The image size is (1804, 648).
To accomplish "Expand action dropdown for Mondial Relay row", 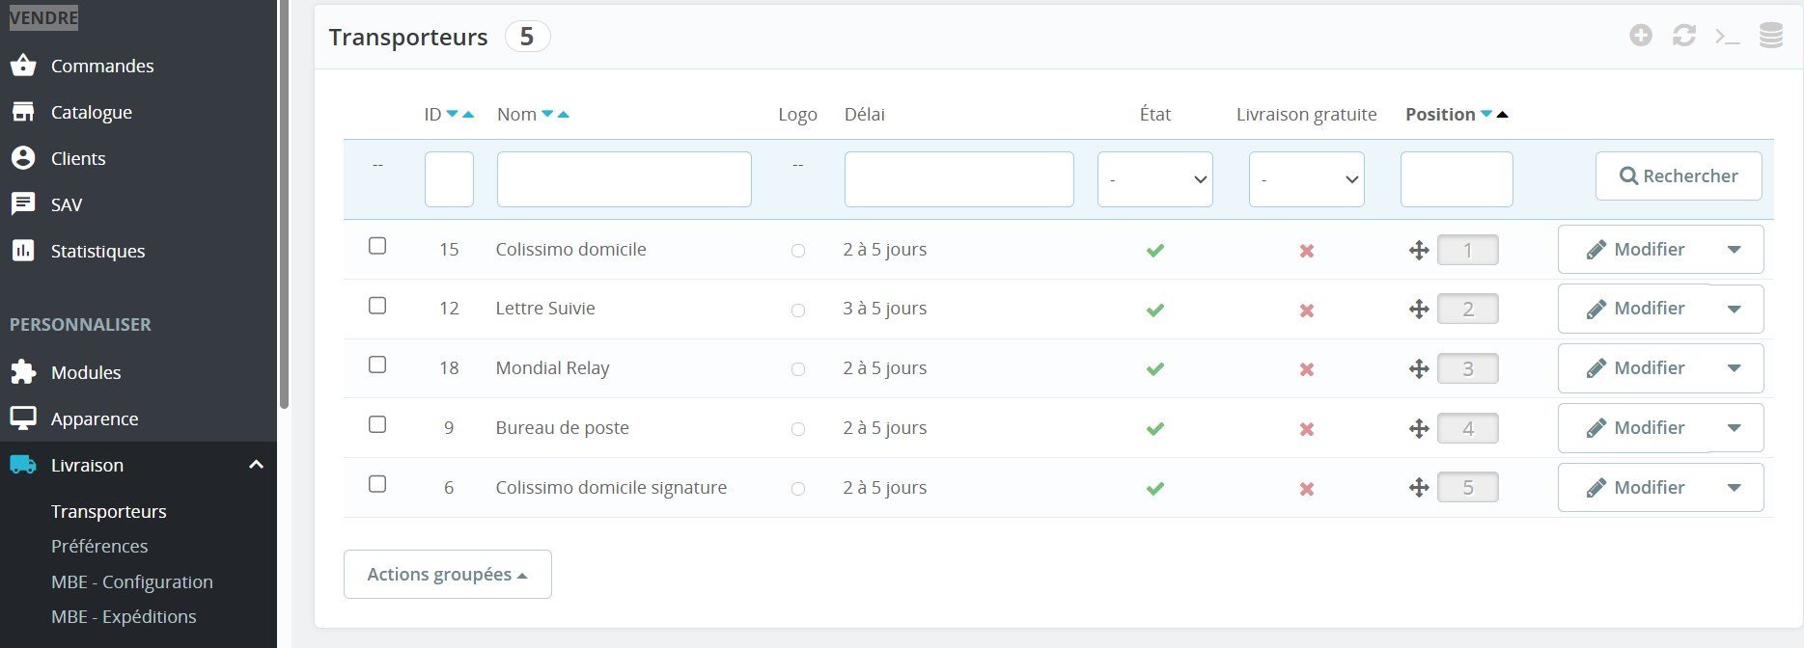I will (1735, 368).
